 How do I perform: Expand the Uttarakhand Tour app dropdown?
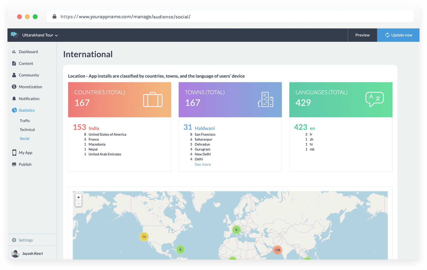tap(40, 35)
